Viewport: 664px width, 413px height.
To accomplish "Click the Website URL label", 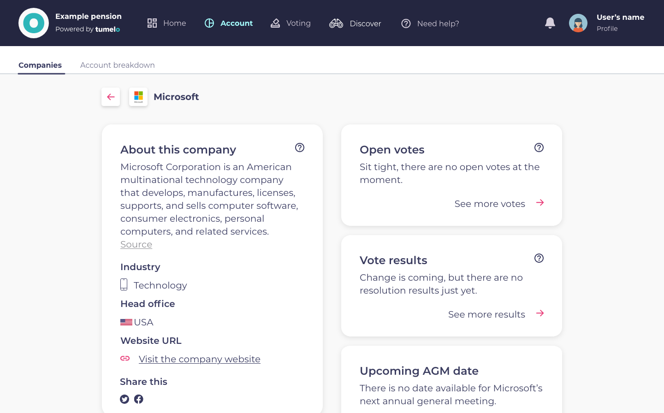I will (151, 341).
